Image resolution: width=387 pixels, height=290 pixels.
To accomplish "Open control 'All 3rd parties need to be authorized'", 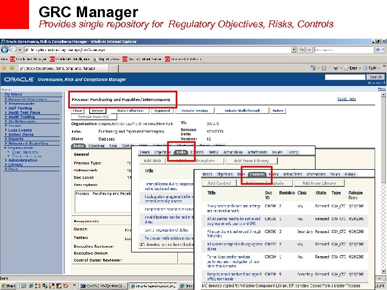I will click(x=233, y=221).
